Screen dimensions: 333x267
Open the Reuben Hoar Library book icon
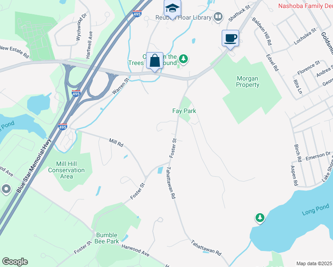pos(218,17)
